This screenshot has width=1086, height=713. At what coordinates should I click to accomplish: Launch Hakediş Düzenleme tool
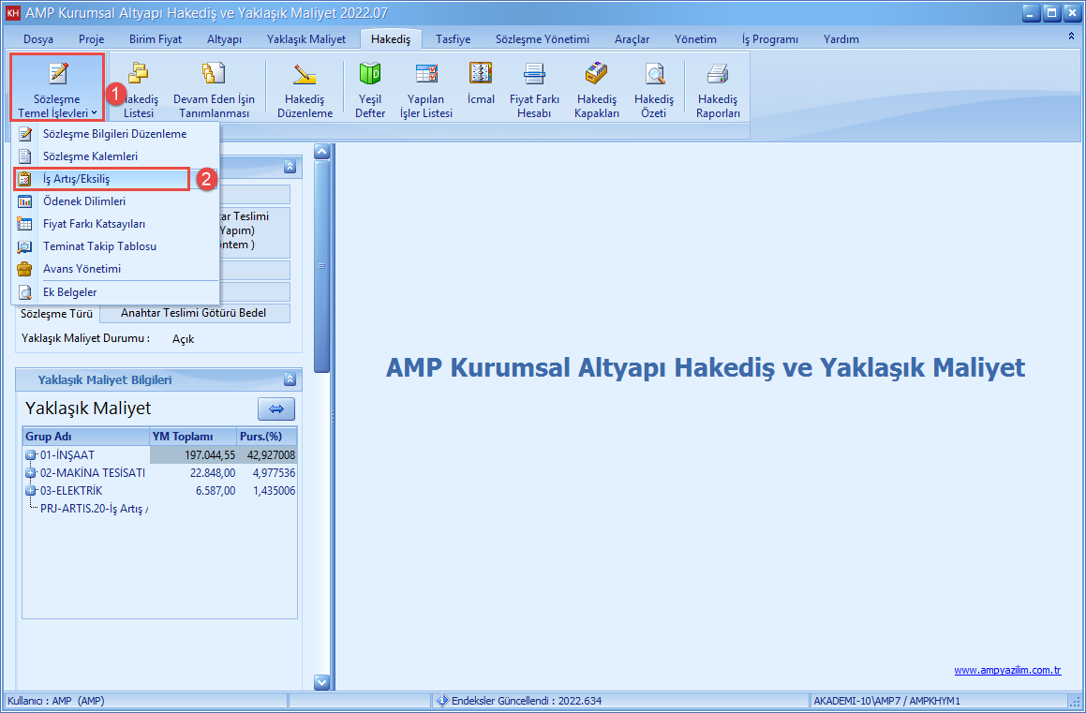click(x=305, y=90)
